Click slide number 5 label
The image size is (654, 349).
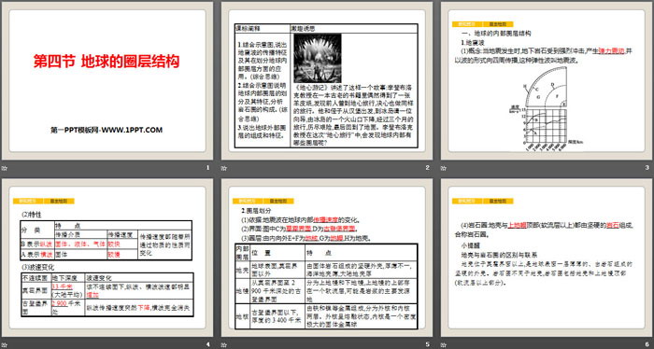tap(427, 344)
